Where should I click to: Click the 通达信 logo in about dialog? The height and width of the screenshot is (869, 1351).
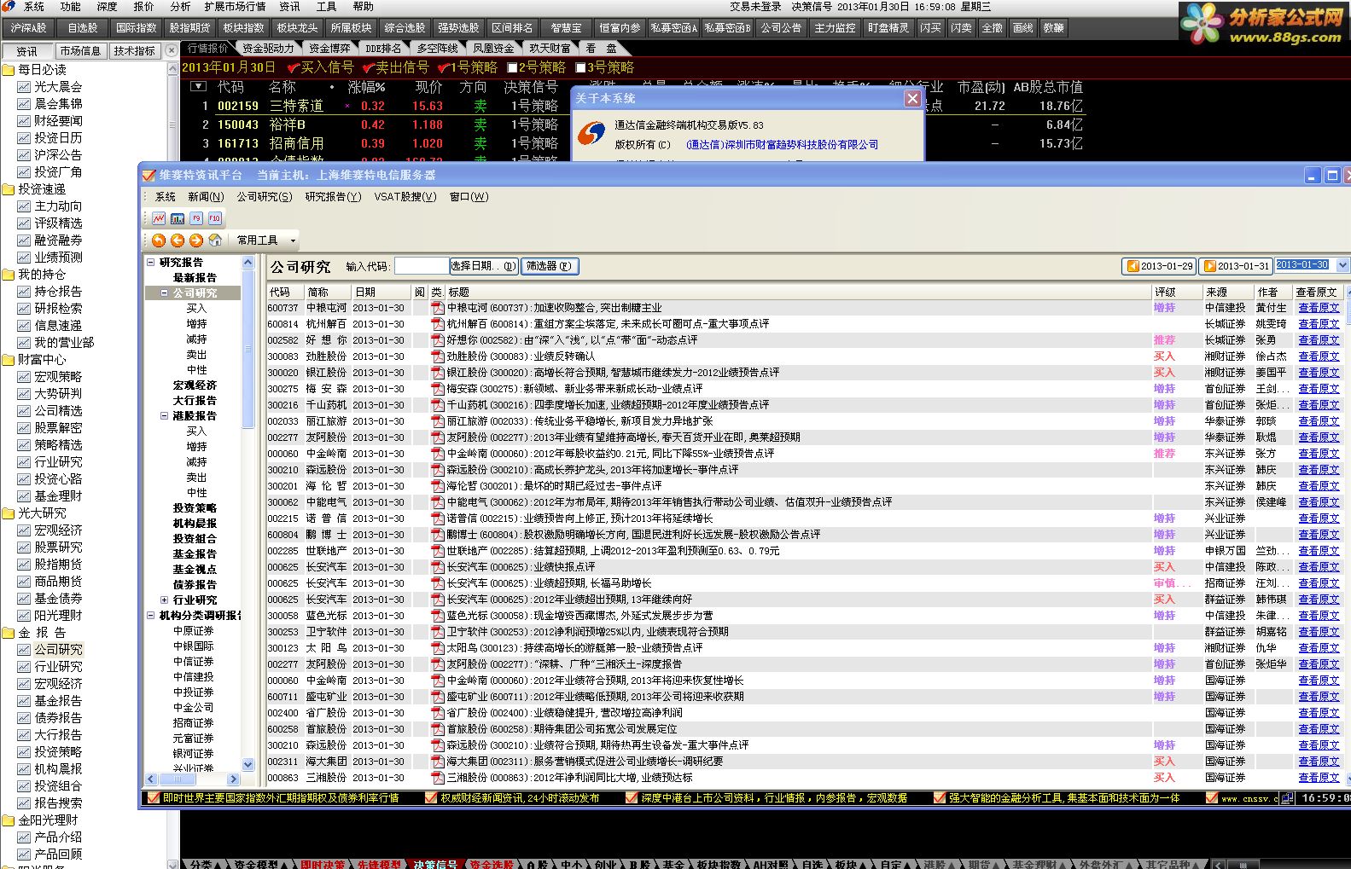pyautogui.click(x=591, y=133)
